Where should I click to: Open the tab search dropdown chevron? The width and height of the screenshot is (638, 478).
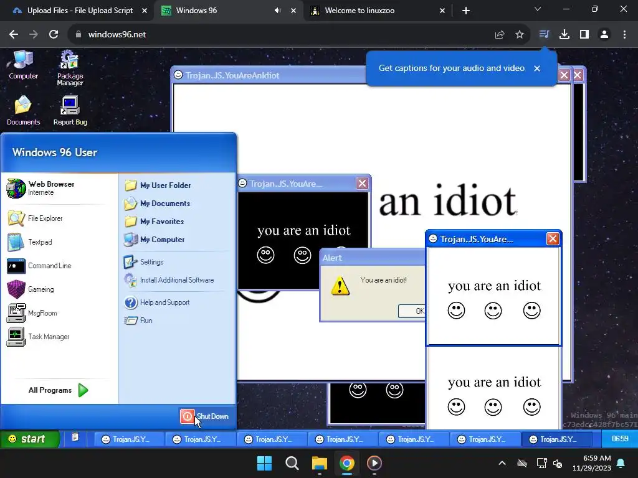538,9
